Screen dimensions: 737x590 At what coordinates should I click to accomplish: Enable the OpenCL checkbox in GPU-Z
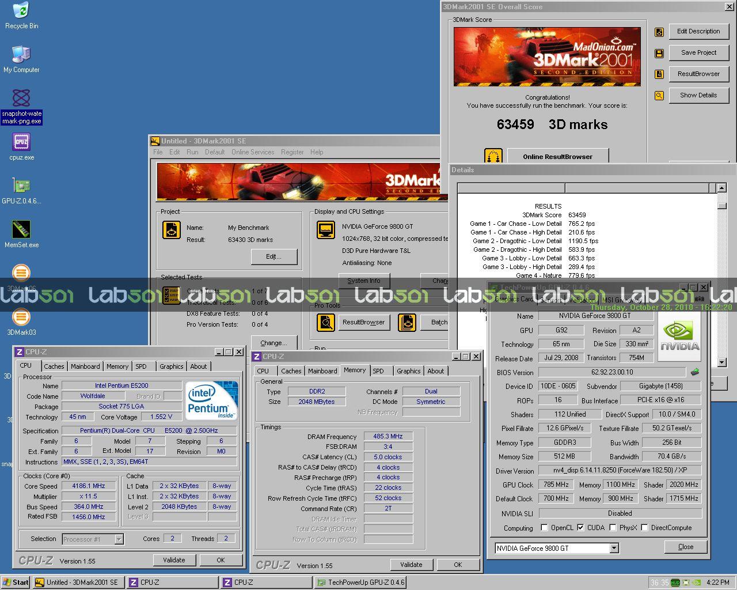(544, 528)
